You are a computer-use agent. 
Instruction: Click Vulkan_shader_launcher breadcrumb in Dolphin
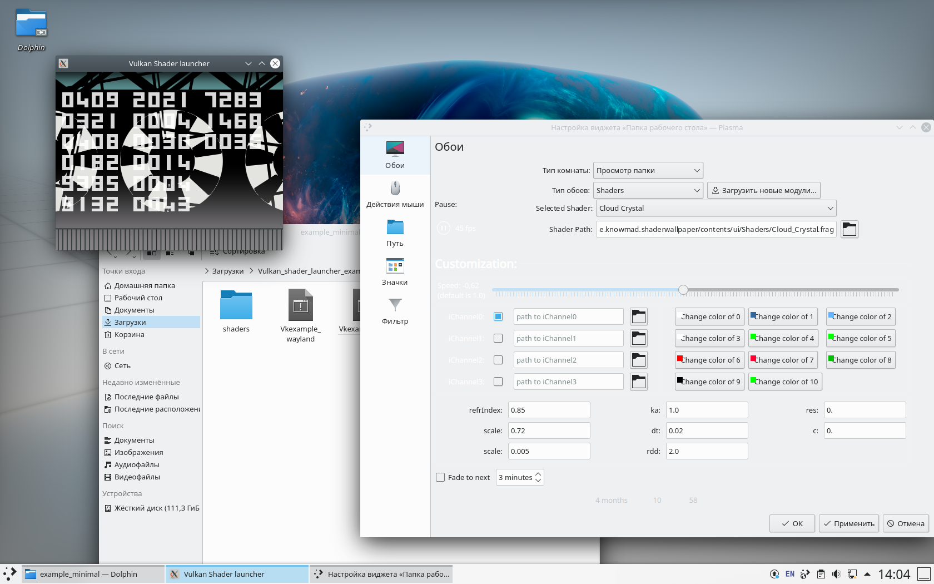[x=309, y=271]
